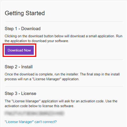The width and height of the screenshot is (127, 127).
Task: Click the sentence starting "Once the download is complete"
Action: (x=62, y=74)
